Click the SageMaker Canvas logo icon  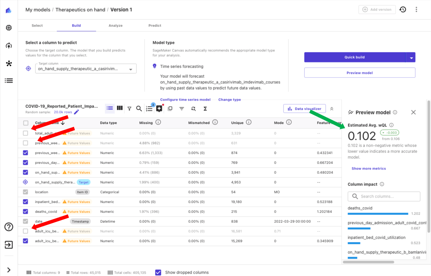coord(8,11)
